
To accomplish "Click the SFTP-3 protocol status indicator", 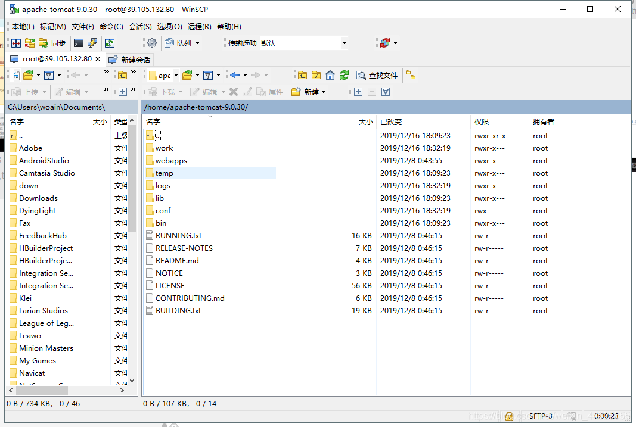I will [x=541, y=416].
